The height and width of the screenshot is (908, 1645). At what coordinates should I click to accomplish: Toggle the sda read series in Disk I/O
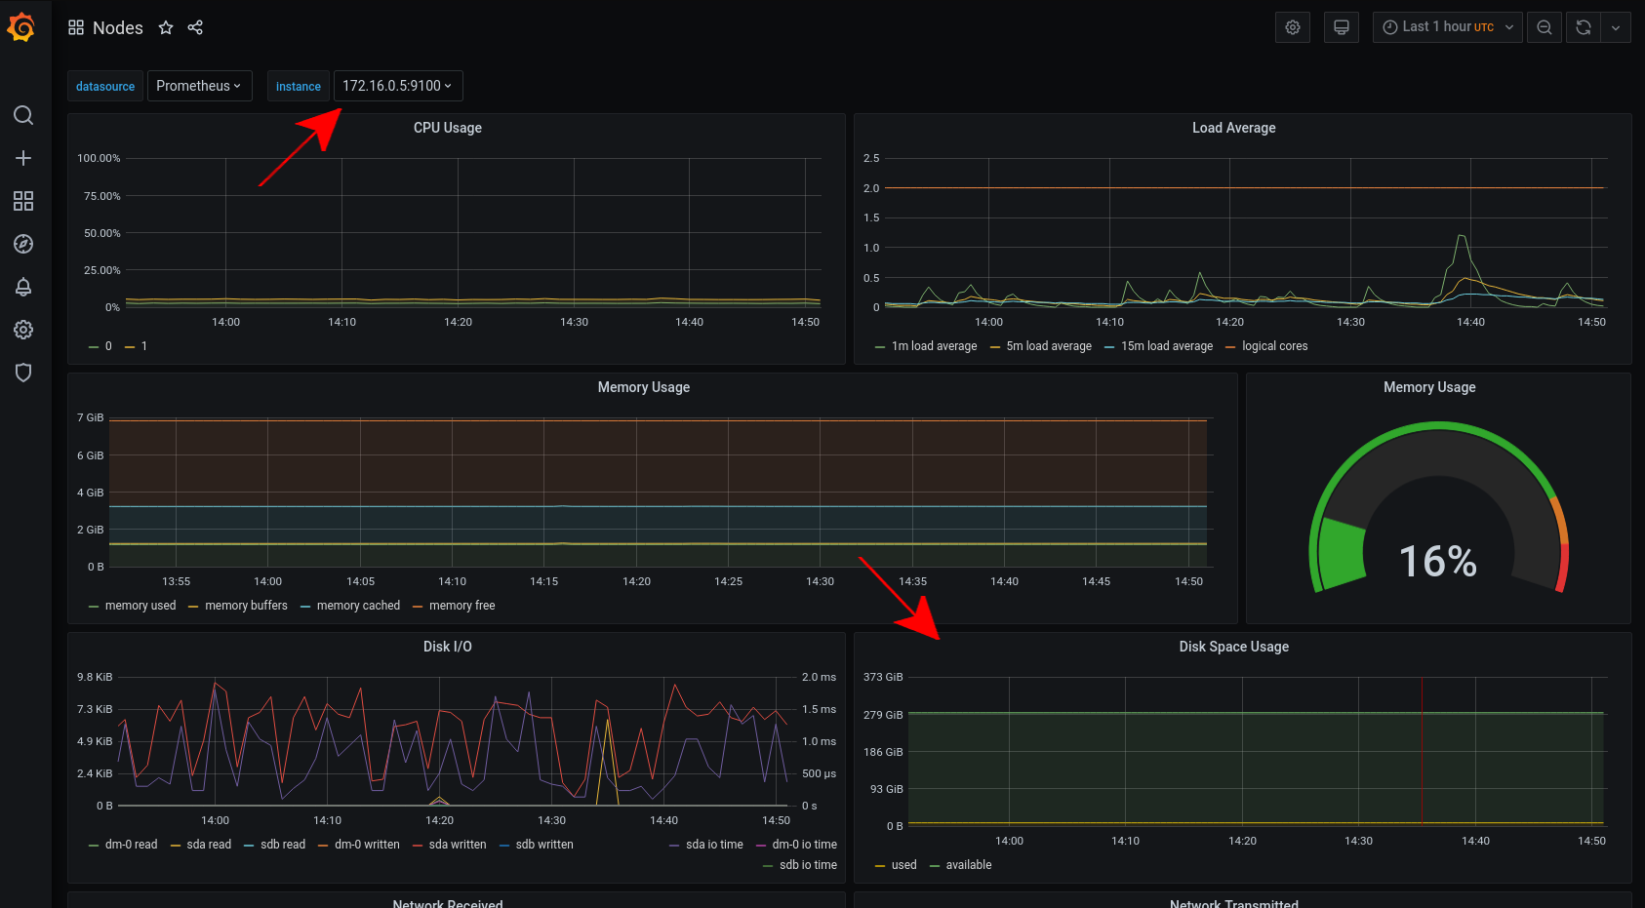209,844
